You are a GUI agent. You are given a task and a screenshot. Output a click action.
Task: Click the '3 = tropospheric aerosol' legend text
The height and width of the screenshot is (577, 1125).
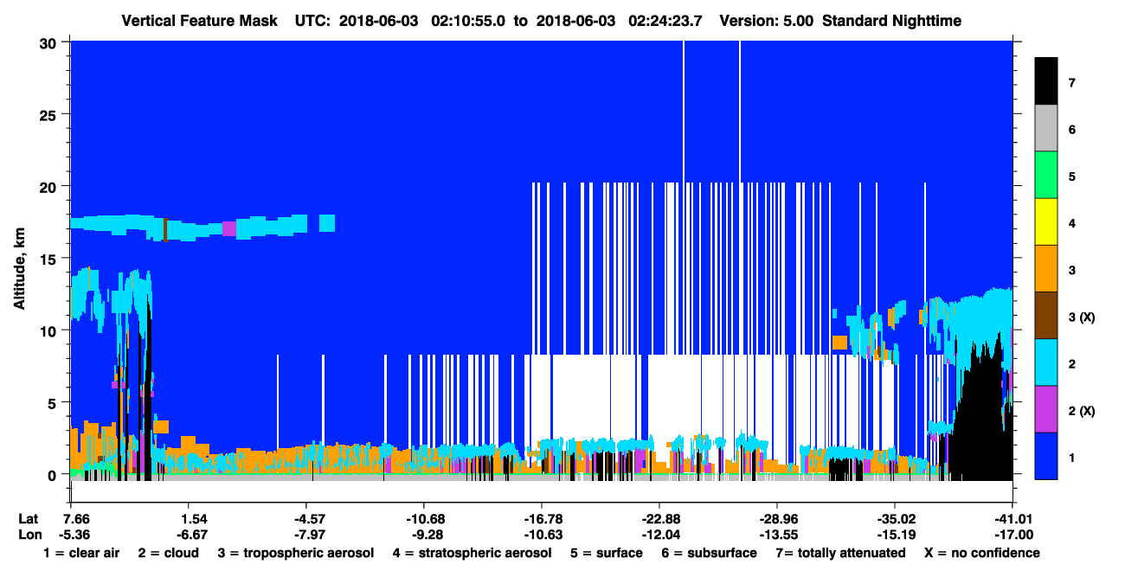[x=296, y=553]
